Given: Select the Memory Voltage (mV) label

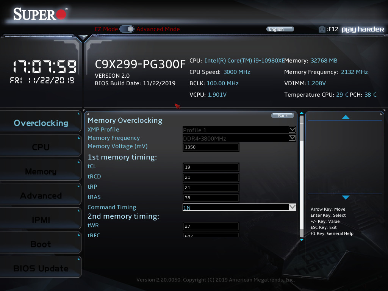Looking at the screenshot, I should [117, 146].
